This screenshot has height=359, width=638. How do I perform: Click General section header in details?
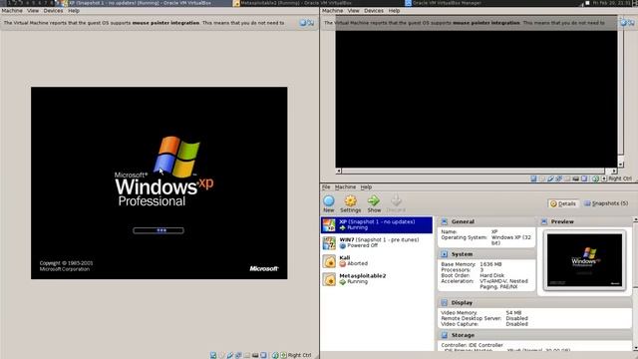[x=486, y=221]
